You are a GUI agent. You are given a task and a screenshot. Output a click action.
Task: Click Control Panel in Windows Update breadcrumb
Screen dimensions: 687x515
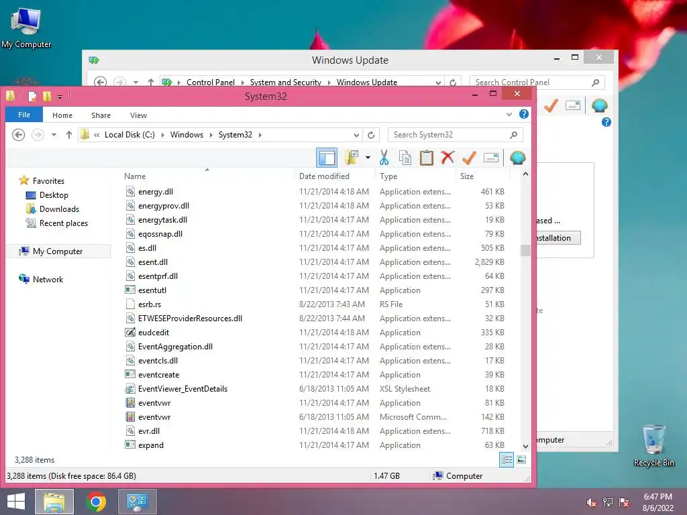[x=210, y=82]
